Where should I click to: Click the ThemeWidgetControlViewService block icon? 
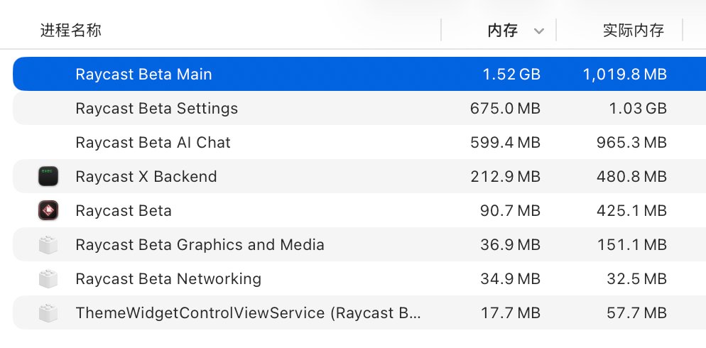[x=48, y=313]
